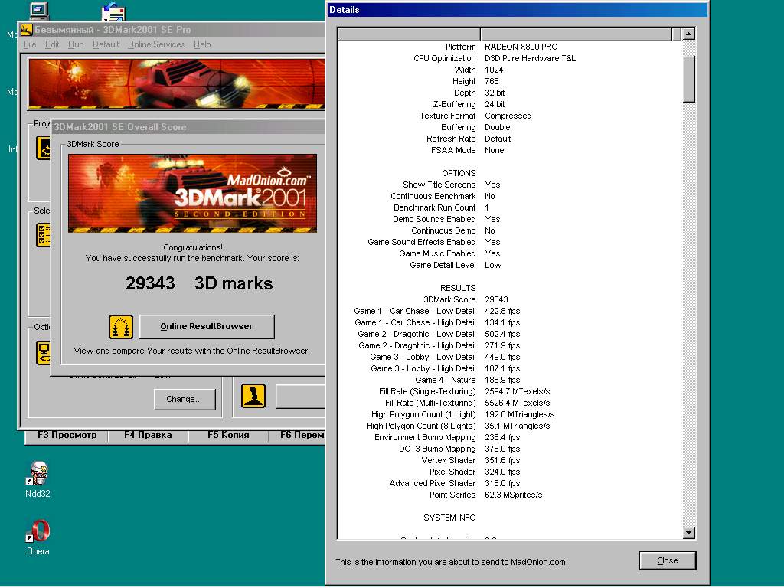Open the File menu
This screenshot has width=784, height=588.
pyautogui.click(x=30, y=44)
